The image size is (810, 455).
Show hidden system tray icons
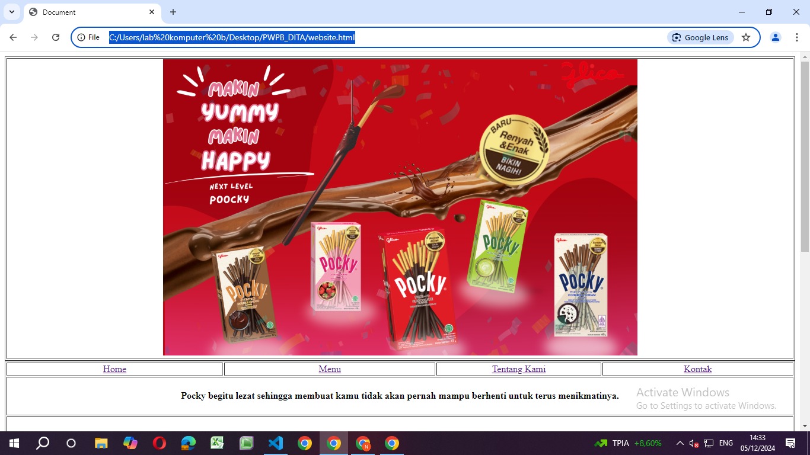[x=680, y=443]
